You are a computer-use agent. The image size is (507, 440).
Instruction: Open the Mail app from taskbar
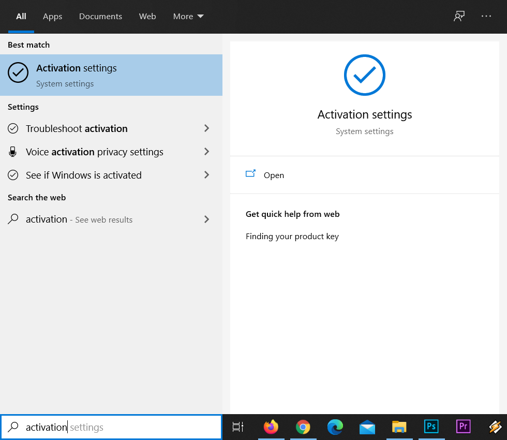click(367, 427)
